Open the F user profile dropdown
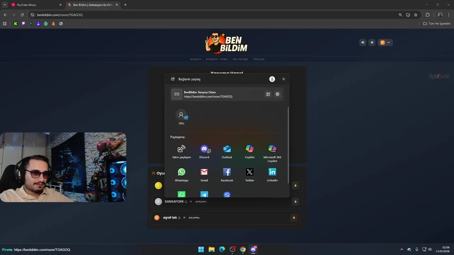The image size is (454, 255). (x=385, y=42)
